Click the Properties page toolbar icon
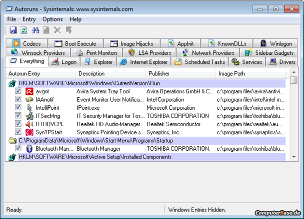The image size is (304, 219). (x=46, y=30)
